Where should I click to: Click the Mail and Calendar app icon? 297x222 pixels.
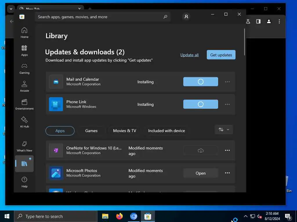pos(56,82)
